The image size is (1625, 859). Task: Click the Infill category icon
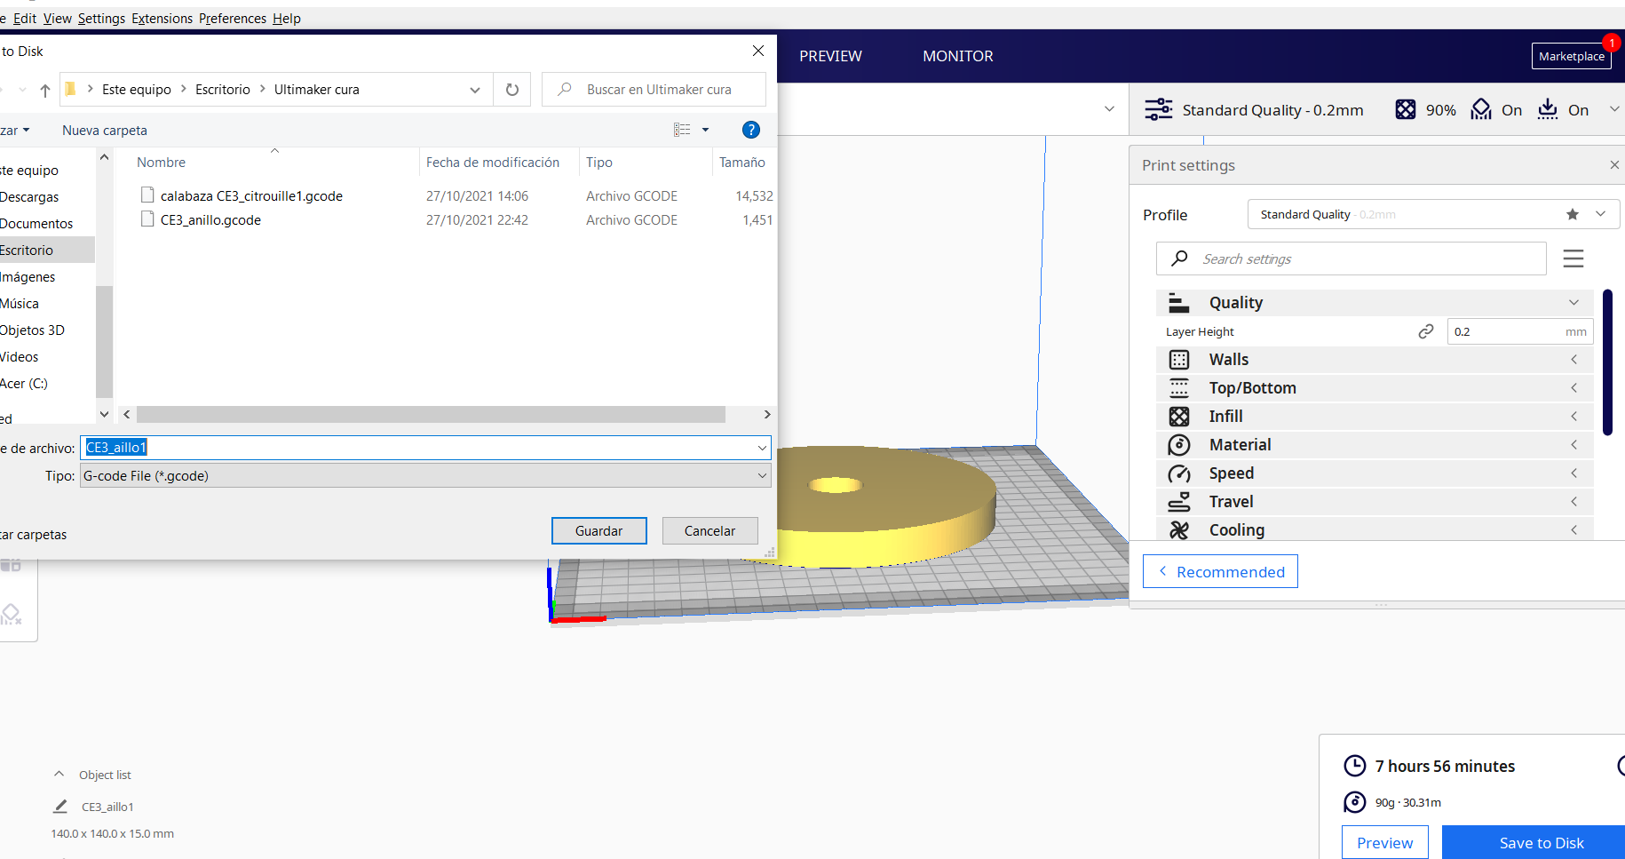tap(1178, 417)
